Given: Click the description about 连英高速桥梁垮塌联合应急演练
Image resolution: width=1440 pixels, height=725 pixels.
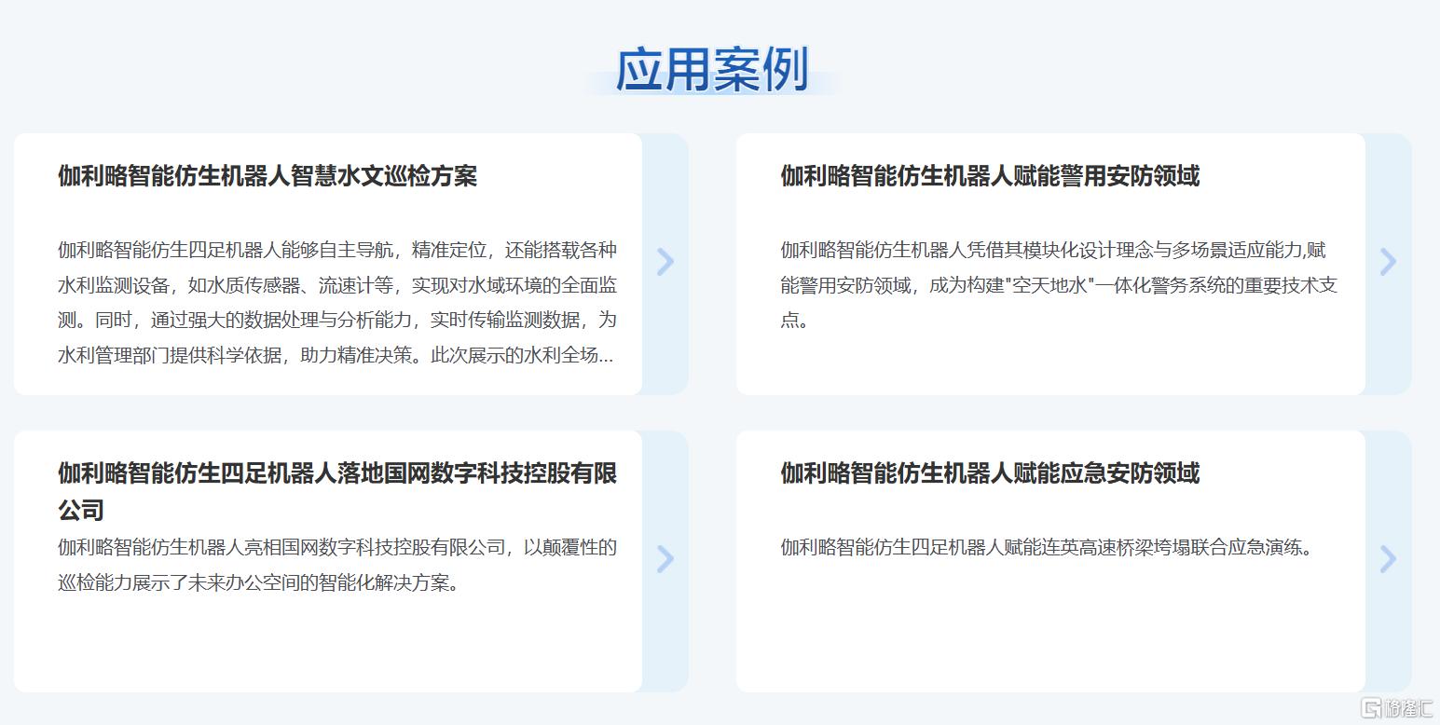Looking at the screenshot, I should point(1047,547).
